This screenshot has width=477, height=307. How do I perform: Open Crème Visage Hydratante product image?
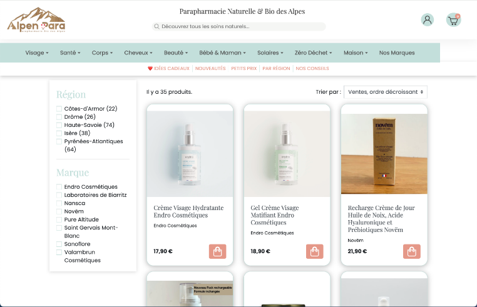pyautogui.click(x=190, y=154)
